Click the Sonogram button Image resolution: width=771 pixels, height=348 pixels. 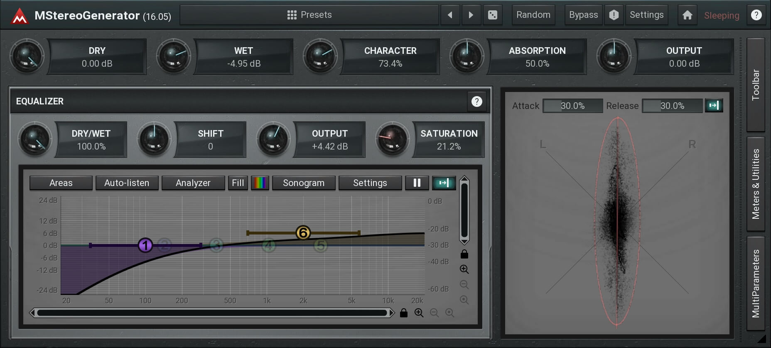click(x=304, y=183)
